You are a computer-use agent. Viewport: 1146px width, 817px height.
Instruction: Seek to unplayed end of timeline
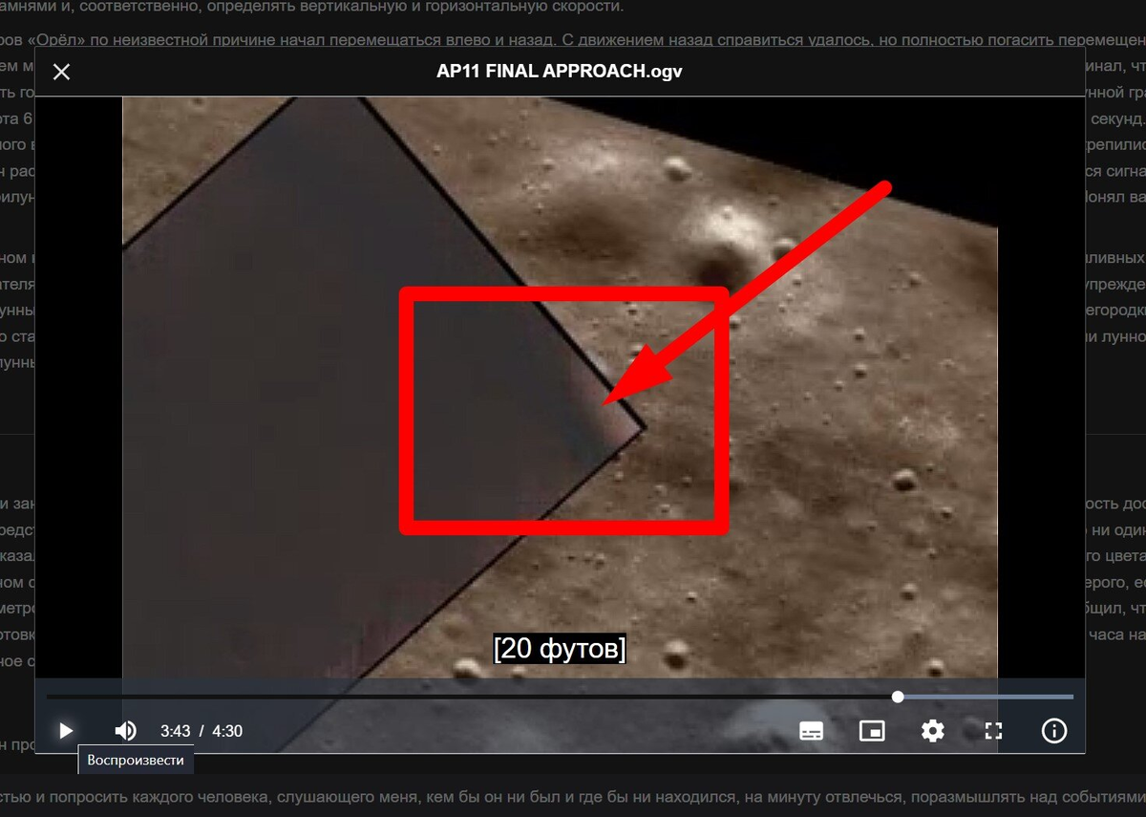[986, 697]
